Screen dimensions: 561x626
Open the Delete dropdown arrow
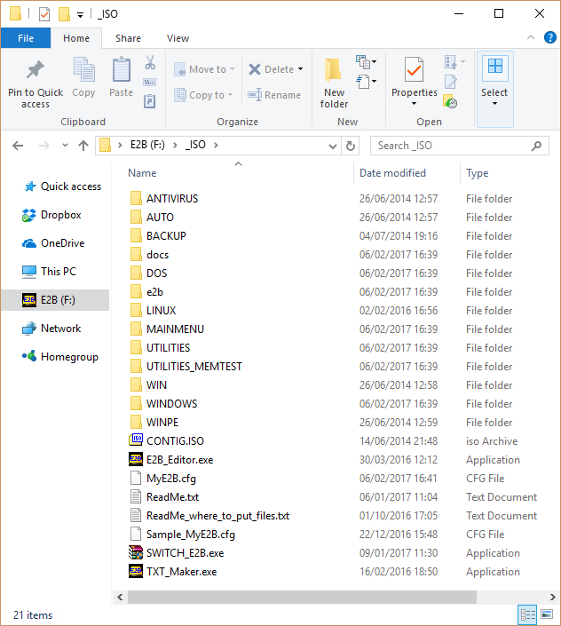pos(300,69)
